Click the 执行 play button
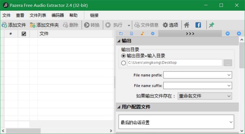 pos(114,25)
